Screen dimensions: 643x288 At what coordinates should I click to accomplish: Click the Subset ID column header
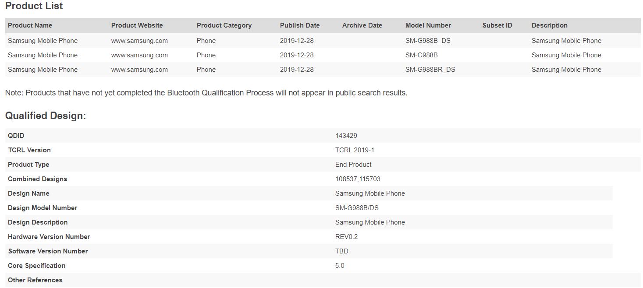pos(497,25)
